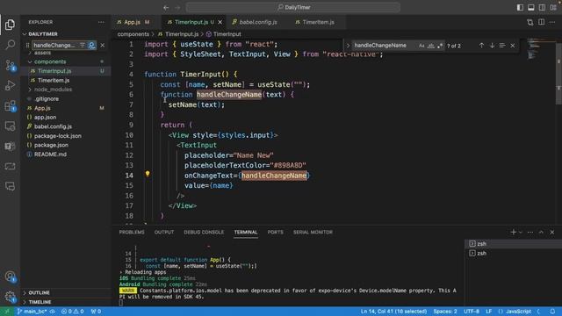Image resolution: width=562 pixels, height=316 pixels.
Task: Split the editor to the right
Action: click(541, 22)
